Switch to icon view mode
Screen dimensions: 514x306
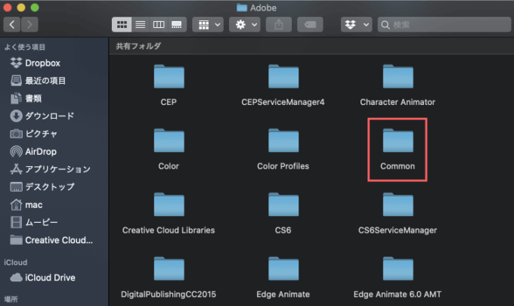click(x=122, y=25)
